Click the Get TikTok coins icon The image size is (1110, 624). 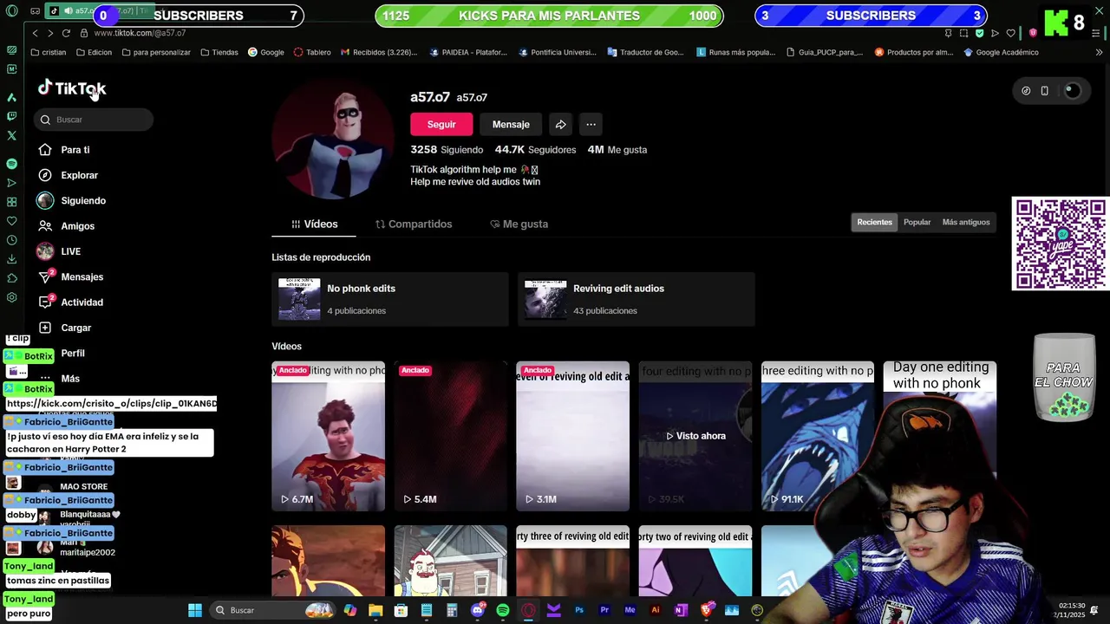point(1026,91)
